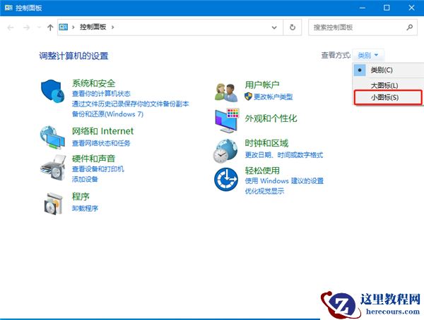Open Hardware and Sound printer icon
Screen dimensions: 424x320
click(x=53, y=168)
